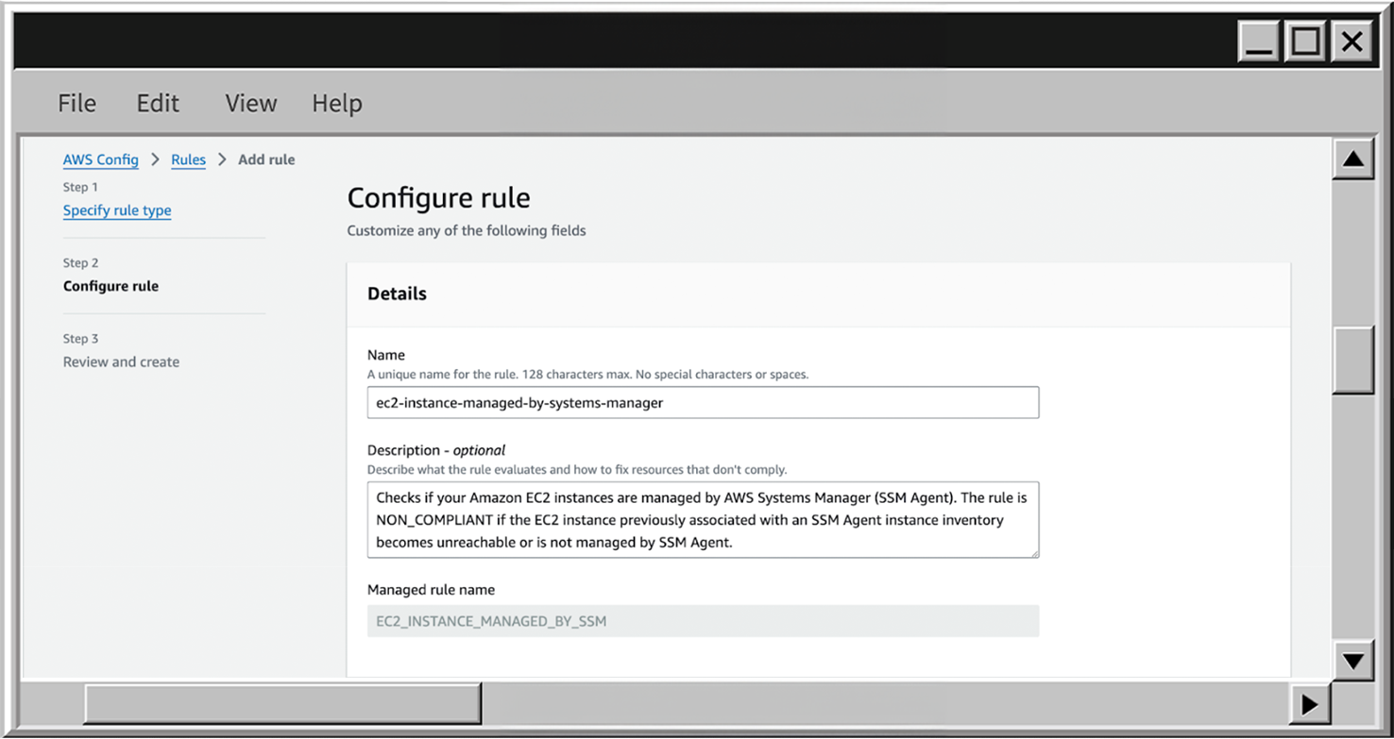
Task: Open the Help menu
Action: pos(337,103)
